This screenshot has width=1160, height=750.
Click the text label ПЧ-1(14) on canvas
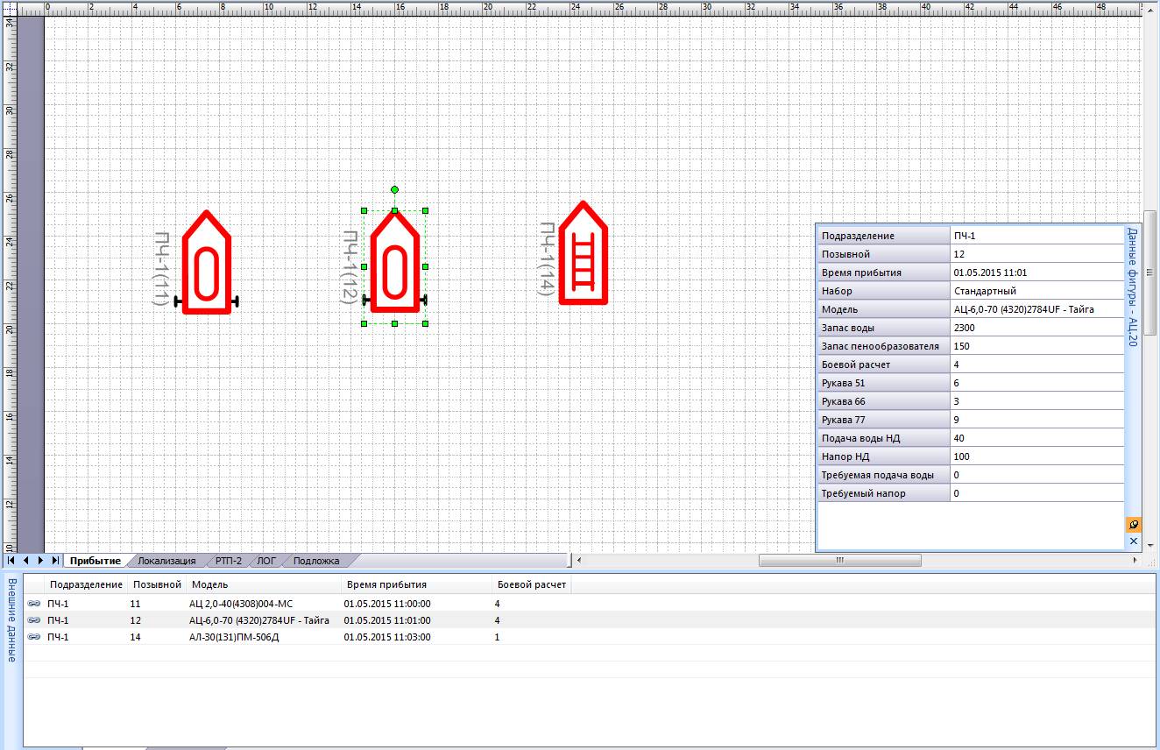coord(546,258)
